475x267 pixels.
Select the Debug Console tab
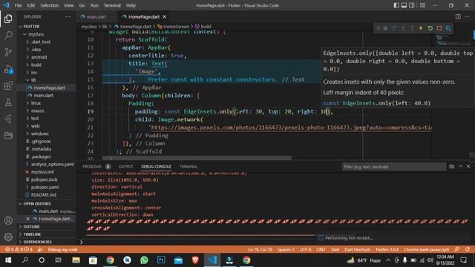click(x=156, y=166)
